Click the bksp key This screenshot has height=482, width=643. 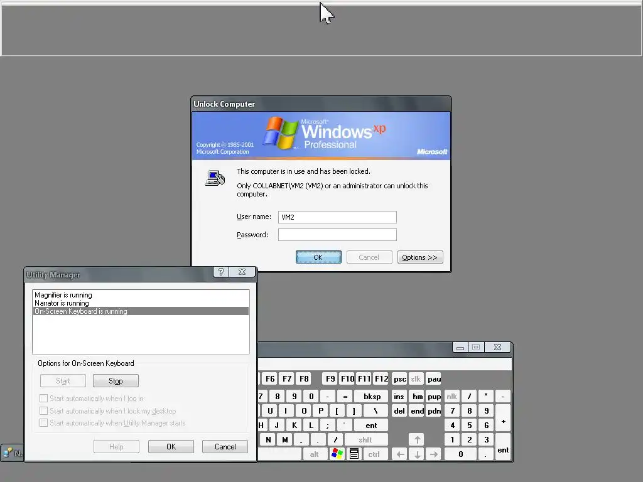(372, 397)
